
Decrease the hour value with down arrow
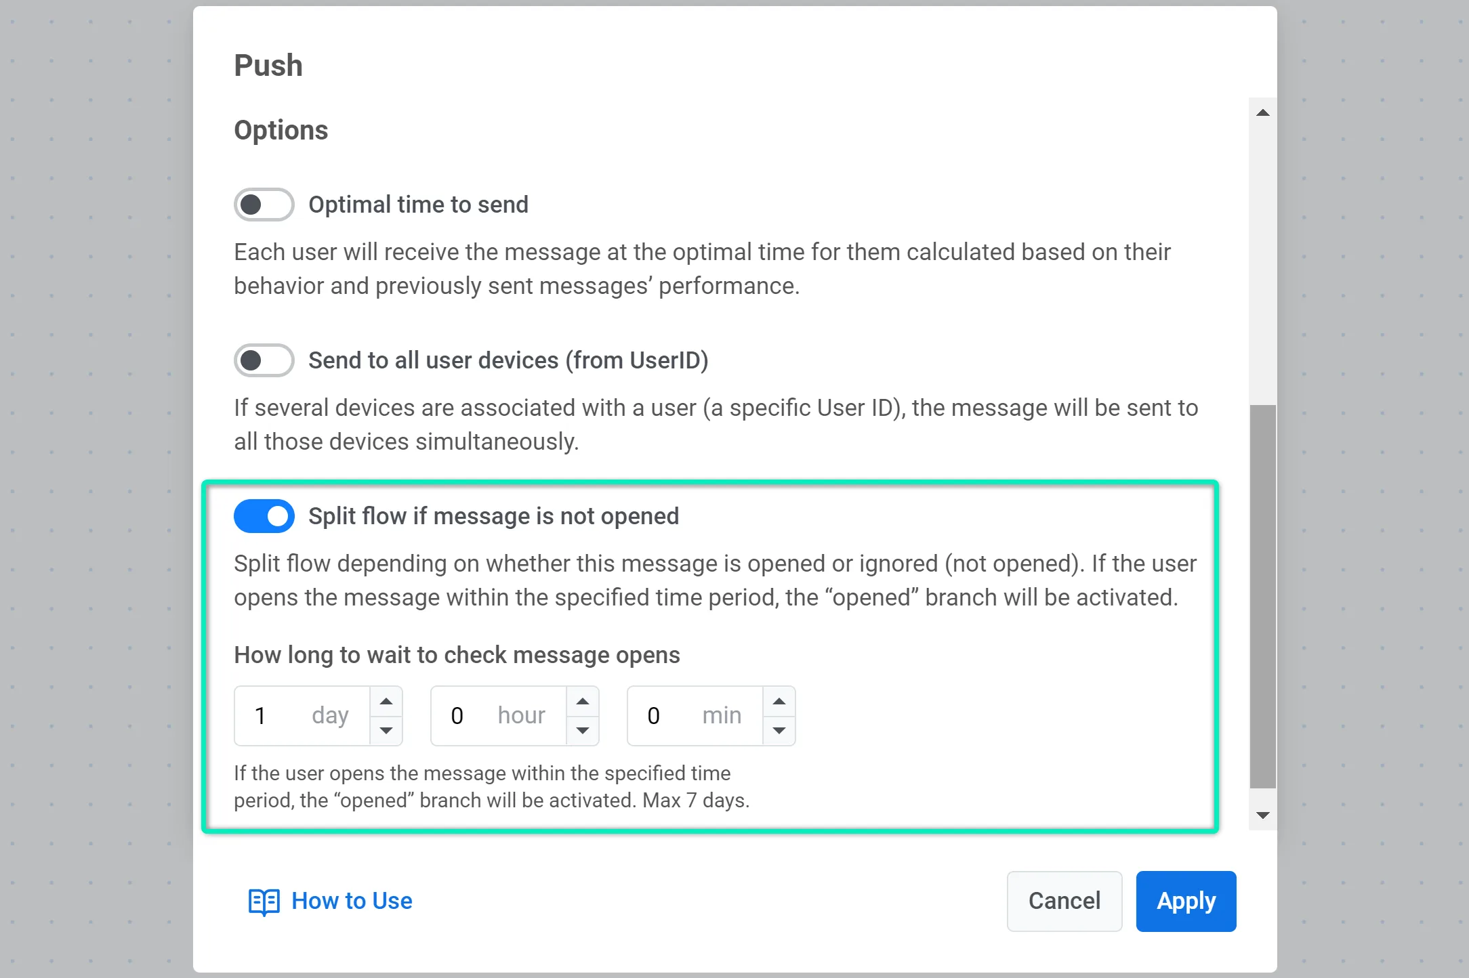click(x=583, y=730)
